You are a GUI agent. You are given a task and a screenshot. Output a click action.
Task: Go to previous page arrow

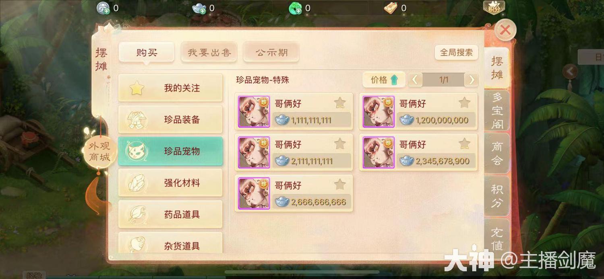(415, 80)
